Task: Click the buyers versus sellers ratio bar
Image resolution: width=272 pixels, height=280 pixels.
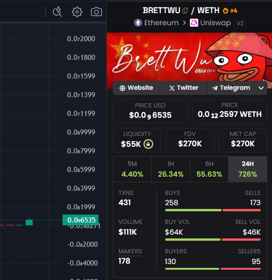Action: click(x=213, y=269)
